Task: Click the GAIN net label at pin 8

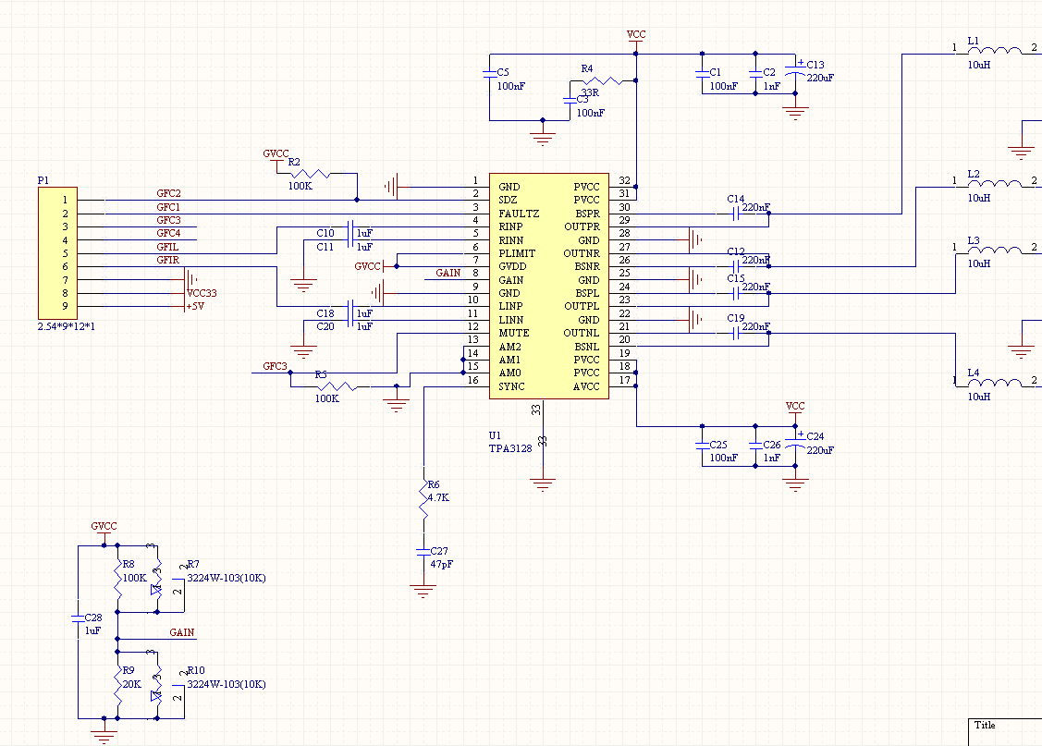Action: point(448,273)
